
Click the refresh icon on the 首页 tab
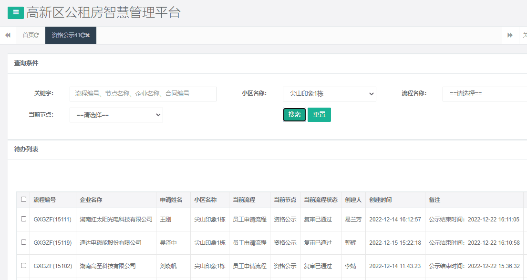[37, 34]
